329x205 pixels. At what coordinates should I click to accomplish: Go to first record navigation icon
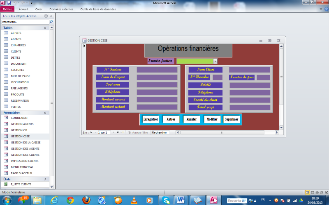click(x=91, y=132)
